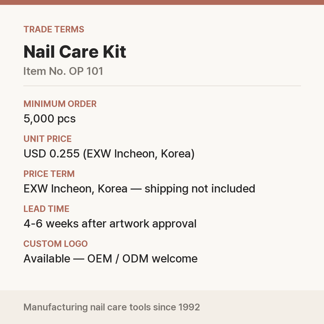Click the PRICE TERM label
The image size is (324, 324).
[x=49, y=174]
